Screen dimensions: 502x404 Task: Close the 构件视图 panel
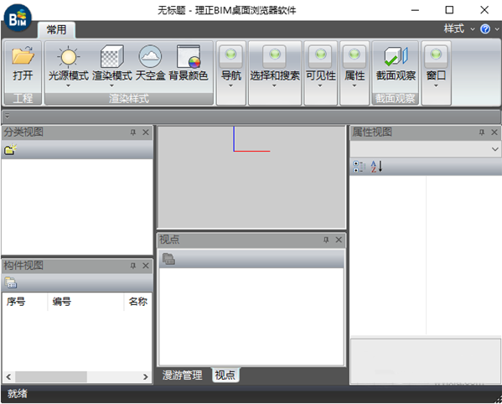tap(146, 266)
